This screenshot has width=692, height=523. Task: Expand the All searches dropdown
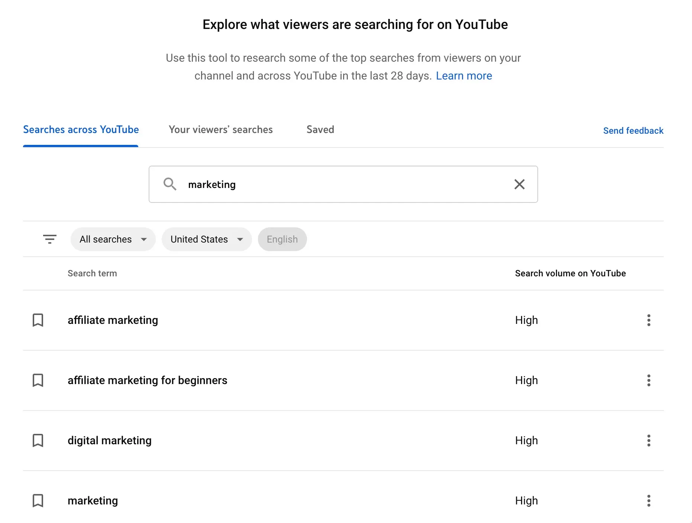pyautogui.click(x=113, y=239)
